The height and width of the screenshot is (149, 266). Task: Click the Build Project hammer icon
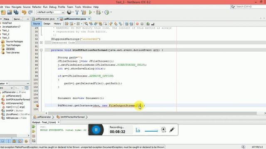[x=77, y=12]
